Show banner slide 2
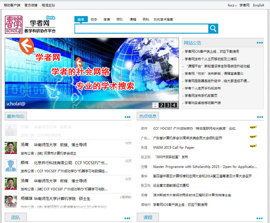This screenshot has width=270, height=223. [162, 105]
